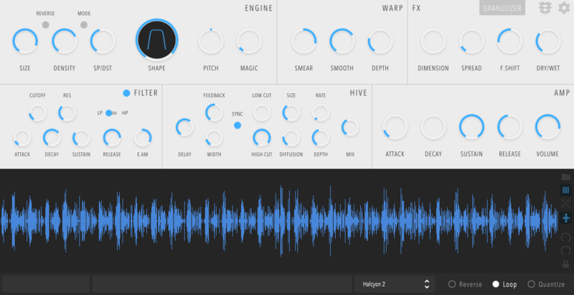Viewport: 574px width, 295px height.
Task: Toggle the LP/HP filter switch
Action: [110, 113]
